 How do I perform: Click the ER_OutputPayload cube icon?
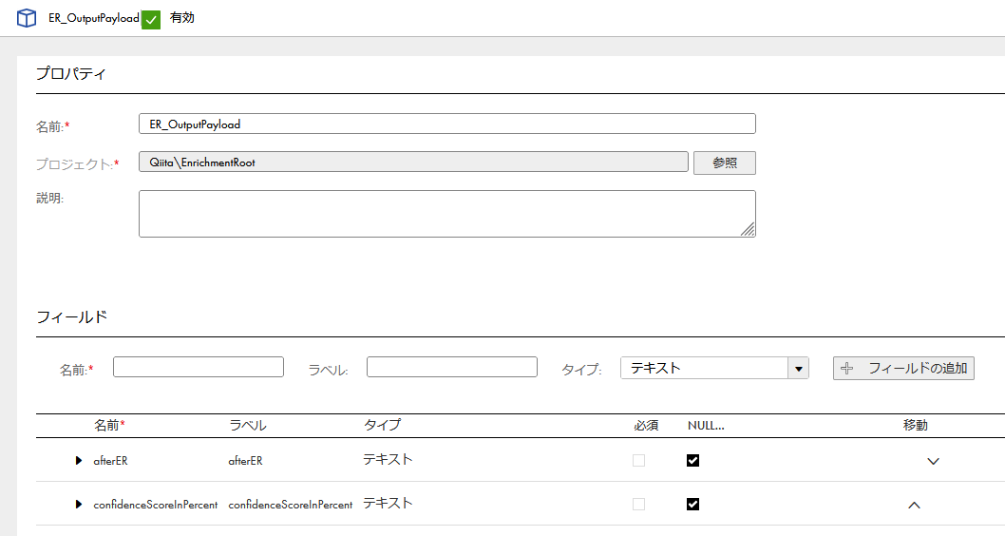click(x=27, y=18)
